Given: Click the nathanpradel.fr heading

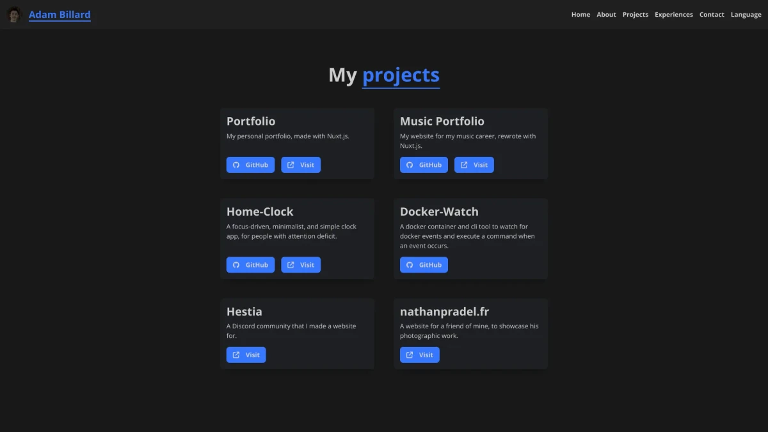Looking at the screenshot, I should (444, 312).
